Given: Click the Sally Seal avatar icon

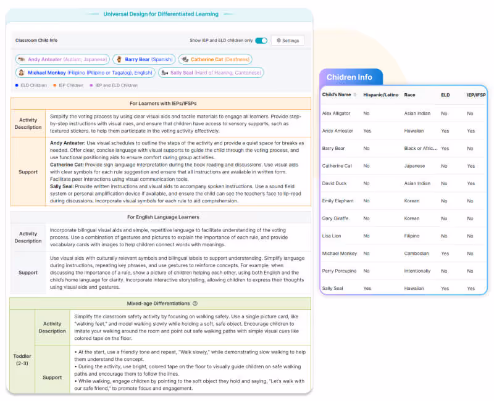Looking at the screenshot, I should click(165, 73).
